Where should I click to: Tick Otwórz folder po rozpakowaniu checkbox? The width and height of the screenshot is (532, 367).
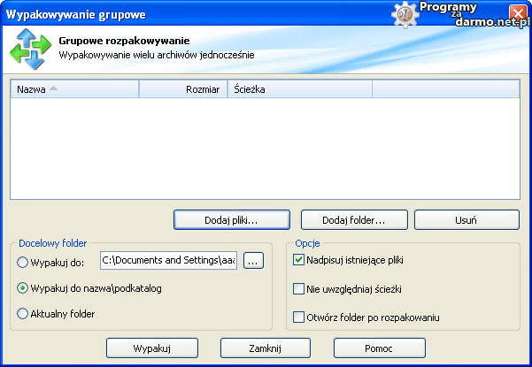coord(298,317)
